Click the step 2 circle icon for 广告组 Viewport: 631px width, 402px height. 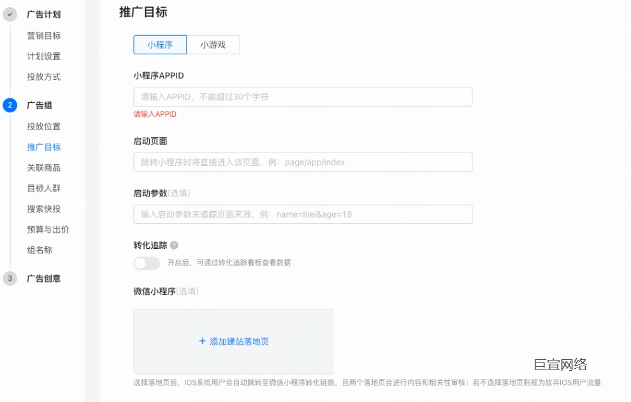point(9,105)
